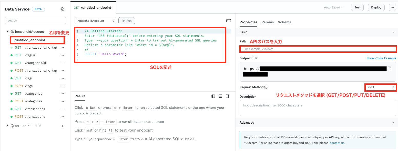Open options for POST /transactions/no_tag

pyautogui.click(x=62, y=71)
